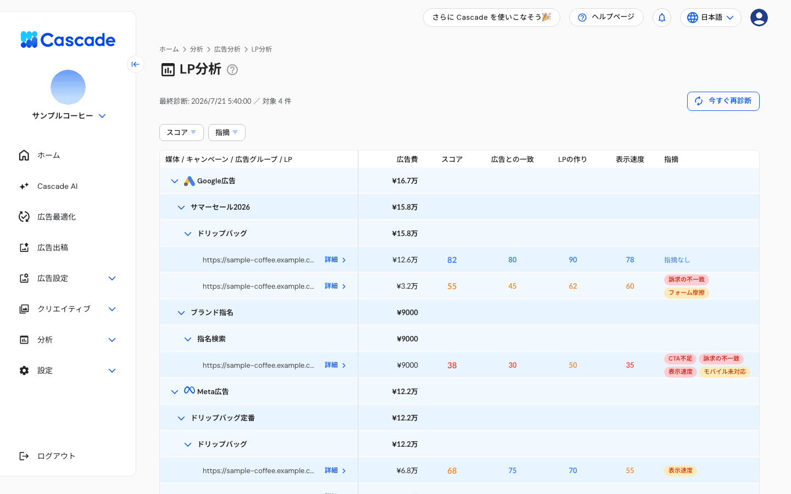The height and width of the screenshot is (494, 791).
Task: Open user profile avatar icon
Action: point(759,18)
